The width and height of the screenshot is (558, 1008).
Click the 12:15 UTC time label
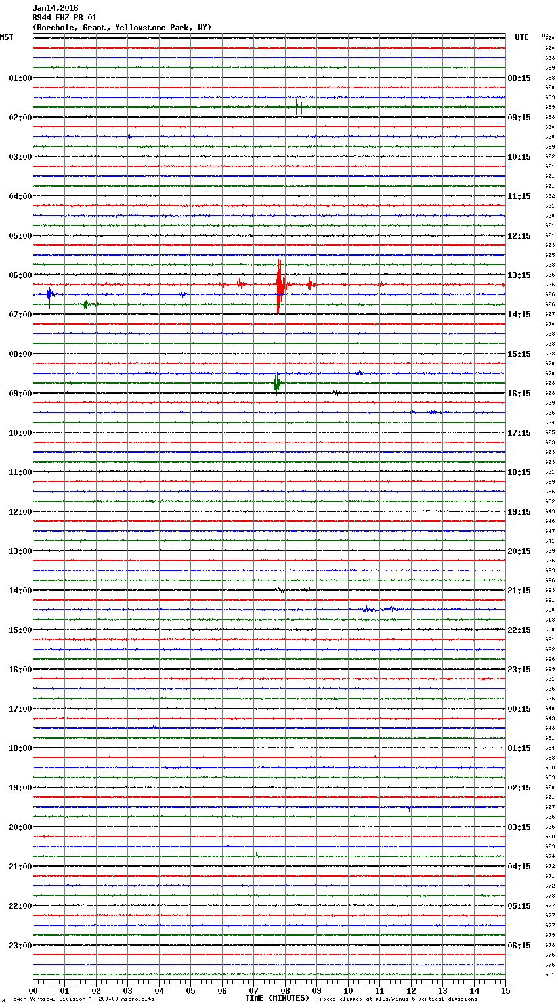coord(519,236)
